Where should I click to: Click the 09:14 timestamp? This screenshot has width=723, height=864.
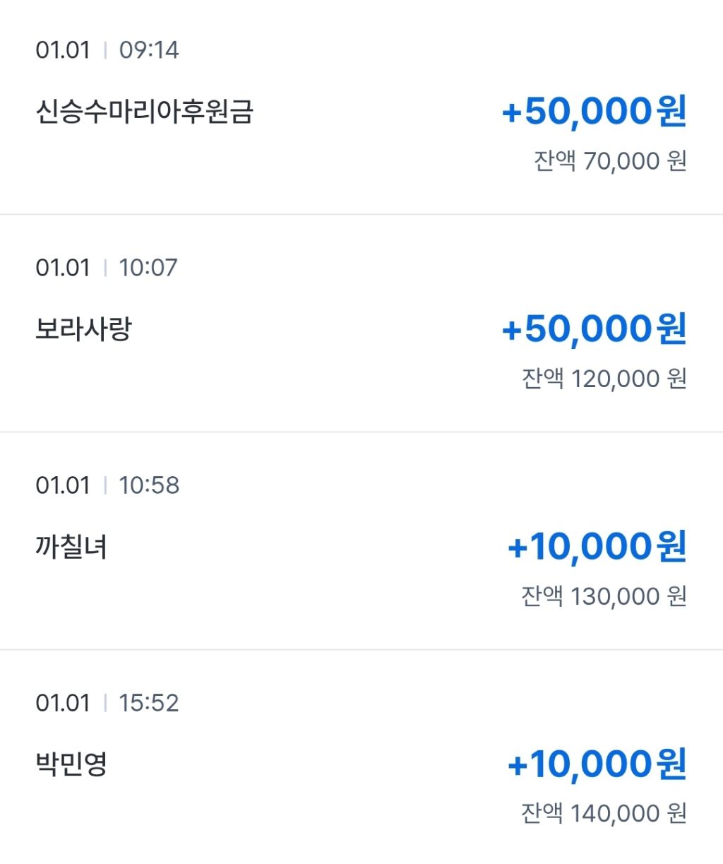149,50
